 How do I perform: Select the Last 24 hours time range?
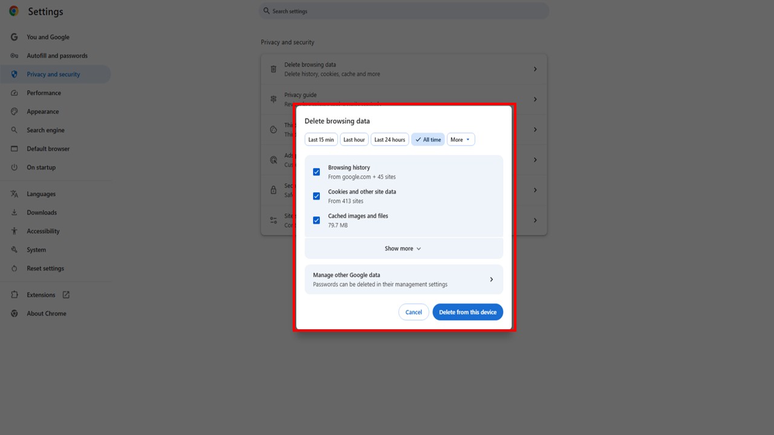coord(389,140)
